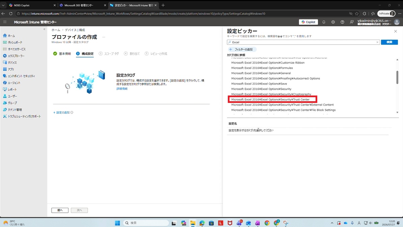This screenshot has height=227, width=403.
Task: Select the Scope tags wizard step
Action: (x=109, y=53)
